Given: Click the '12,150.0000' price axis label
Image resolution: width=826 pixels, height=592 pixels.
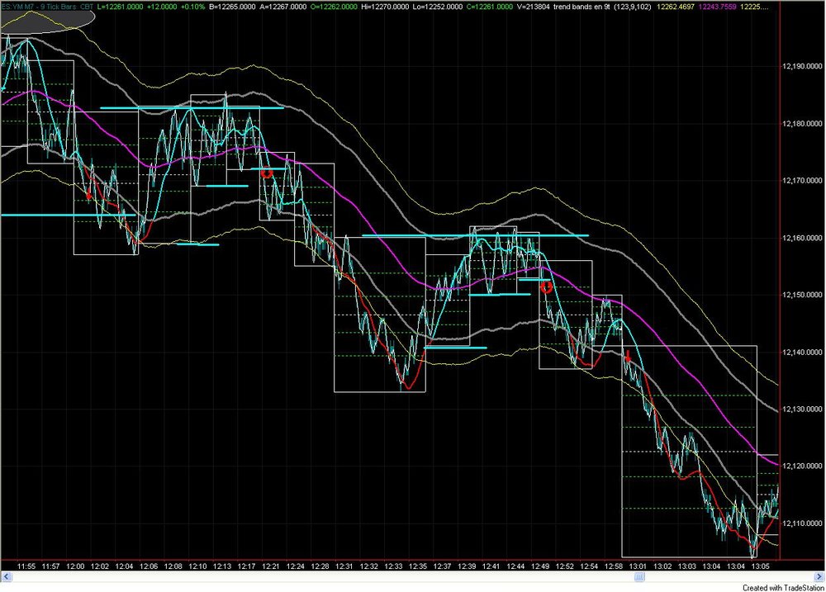Looking at the screenshot, I should pos(802,295).
